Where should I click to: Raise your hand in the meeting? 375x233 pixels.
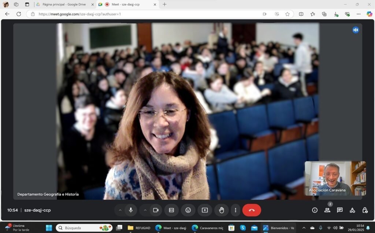221,210
